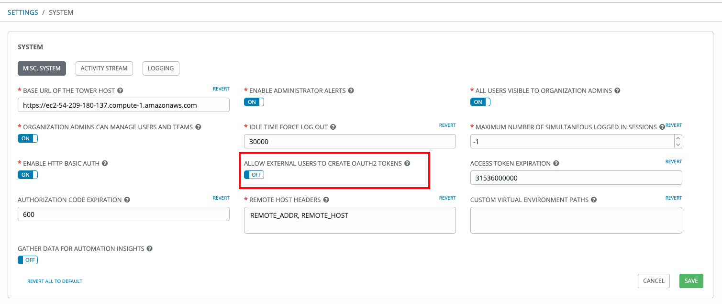Revert Custom Virtual Environment Paths

(x=674, y=198)
